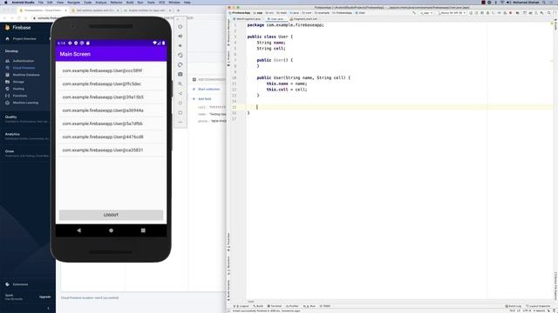The width and height of the screenshot is (558, 313).
Task: Open Hosting in Firebase sidebar
Action: click(x=18, y=89)
